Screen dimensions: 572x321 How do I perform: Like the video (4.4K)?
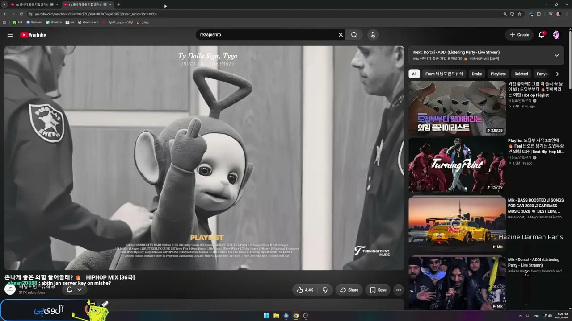tap(305, 290)
